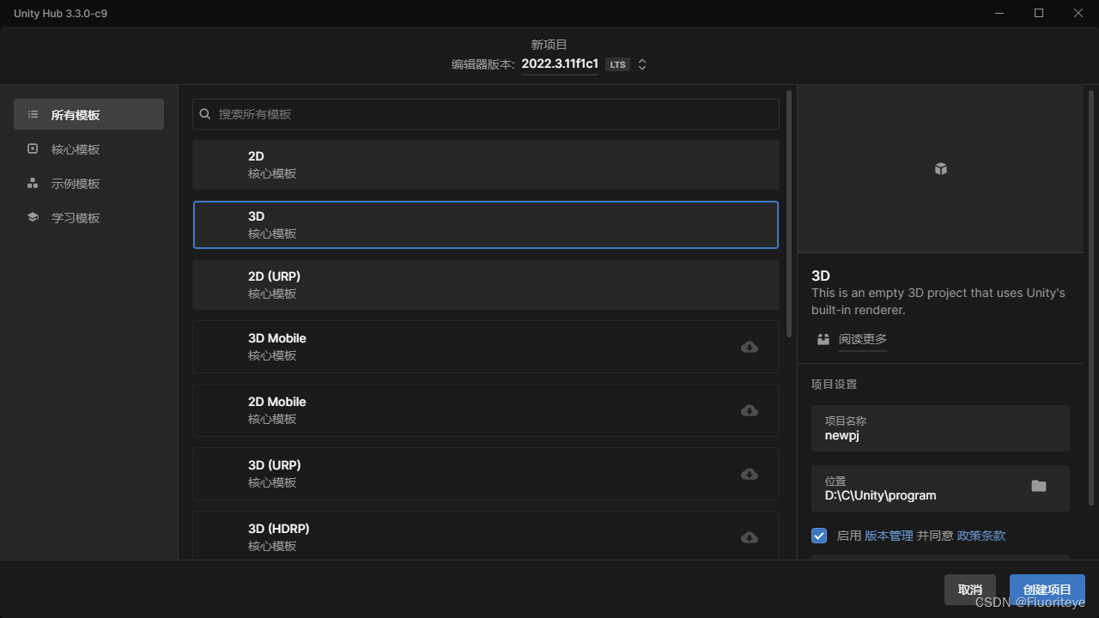Screen dimensions: 1099x618
Task: Download the 3D (HDRP) template
Action: [750, 537]
